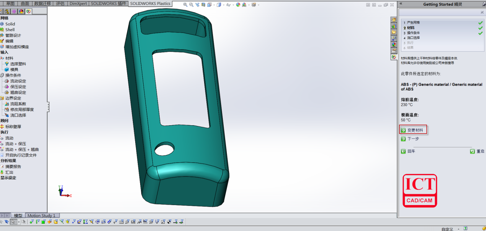Open the display style dropdown arrow

[x=223, y=5]
